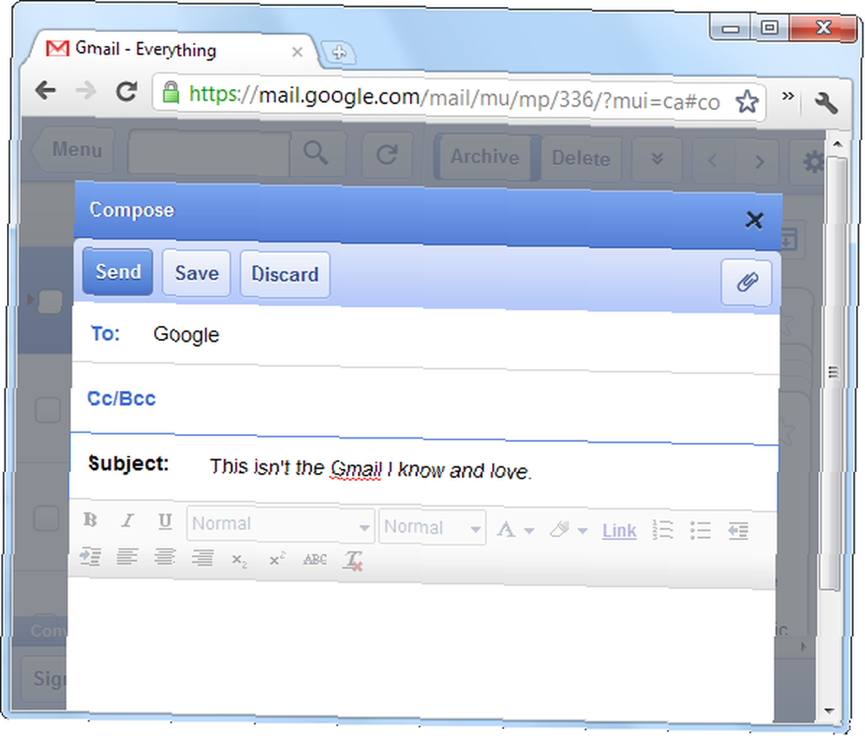Minimize the Chrome window

pyautogui.click(x=730, y=29)
